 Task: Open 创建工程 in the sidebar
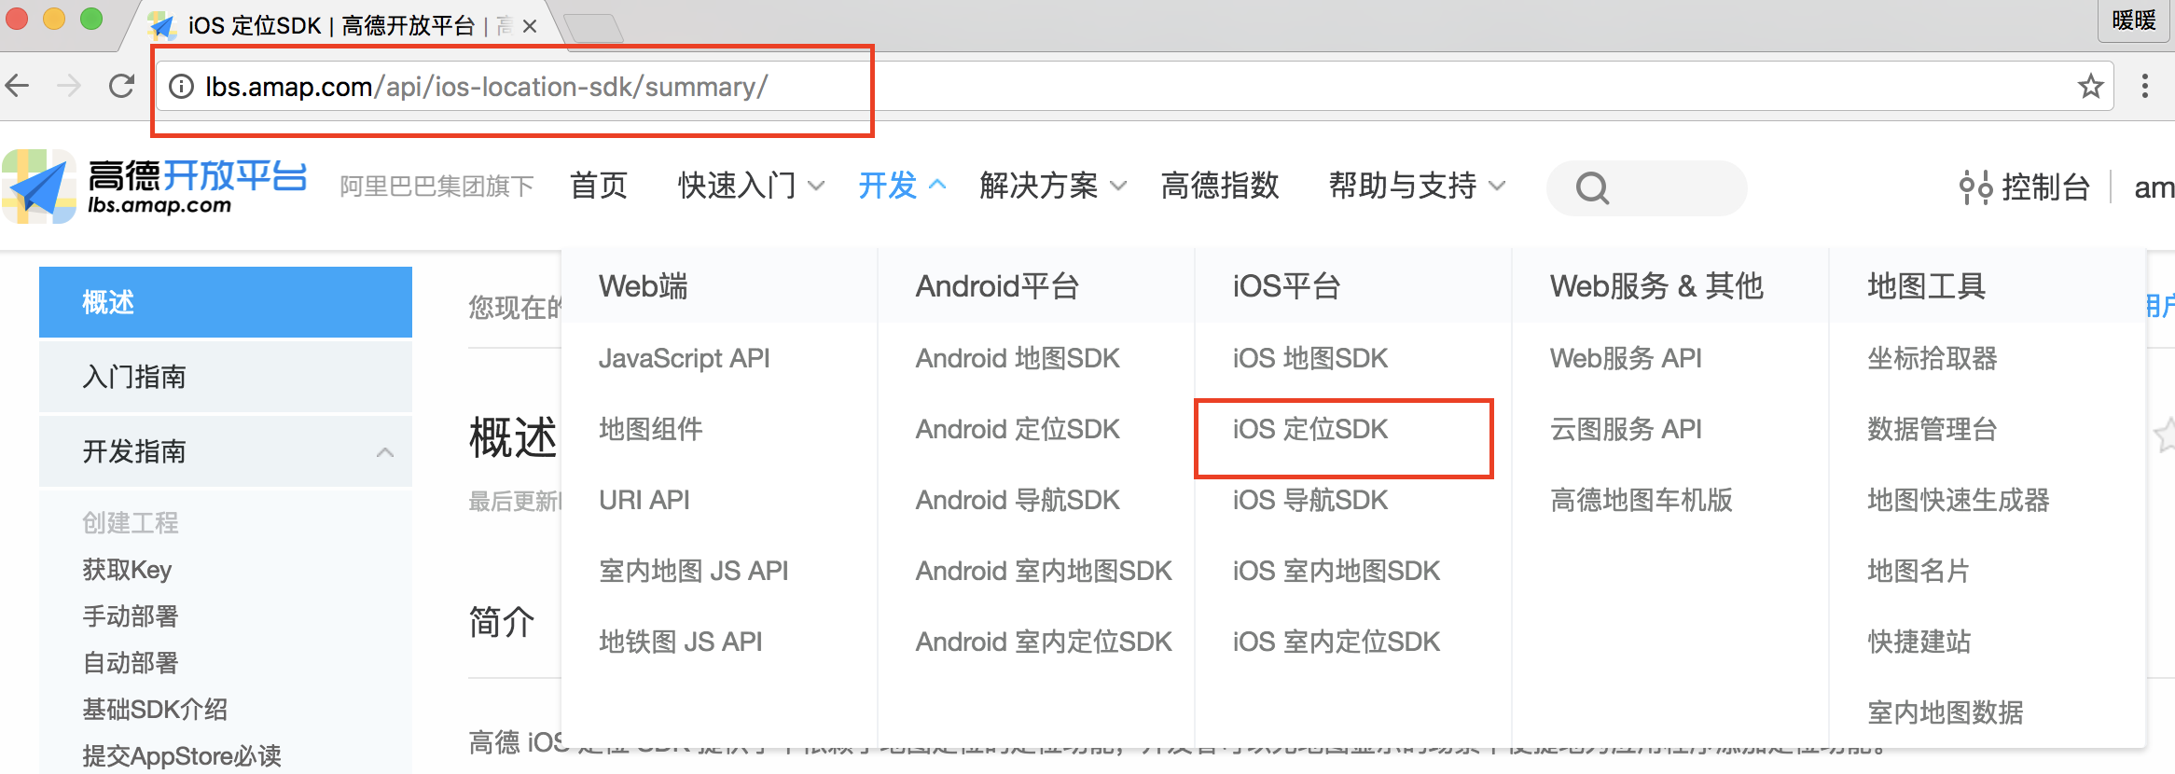tap(131, 522)
